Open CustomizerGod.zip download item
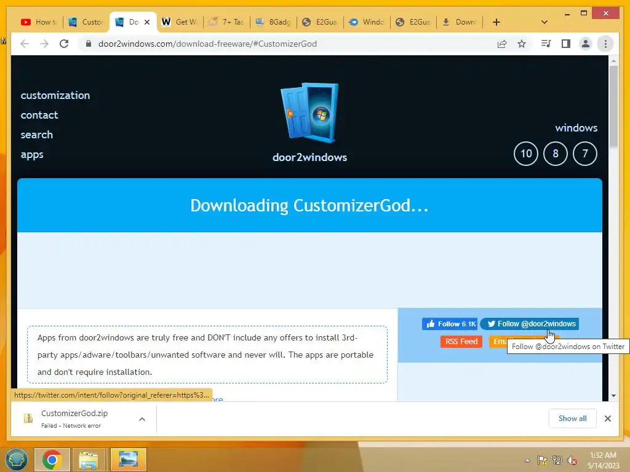 click(x=74, y=419)
